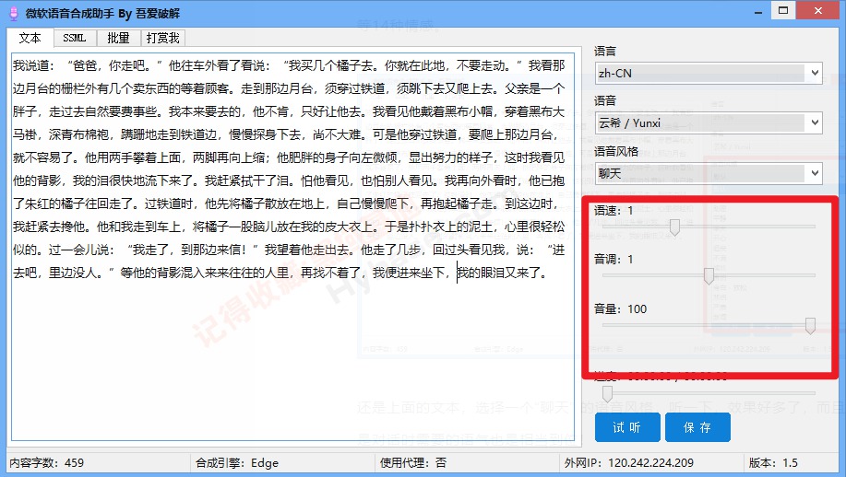Click the 语速 slider thumb
The width and height of the screenshot is (846, 477).
click(674, 227)
